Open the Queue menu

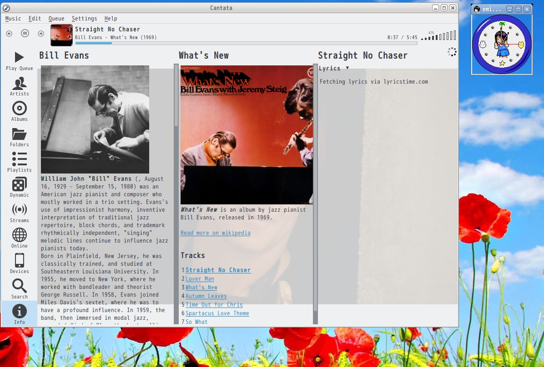[56, 19]
